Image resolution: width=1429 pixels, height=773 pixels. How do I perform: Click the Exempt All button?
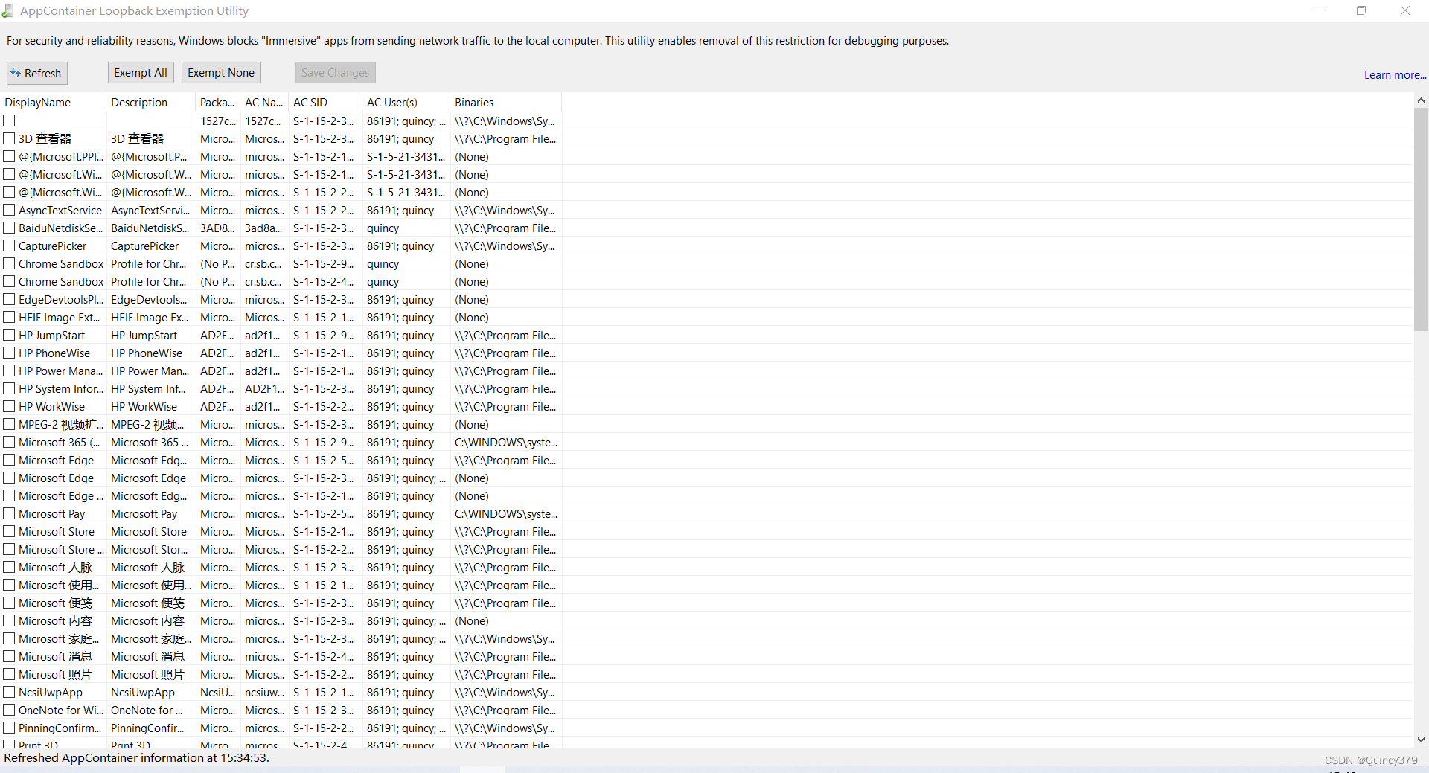(x=141, y=72)
